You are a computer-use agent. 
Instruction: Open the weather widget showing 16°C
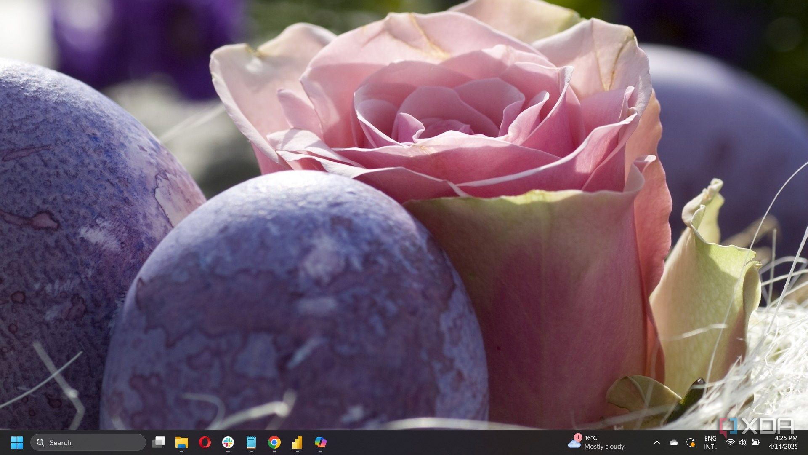point(596,442)
